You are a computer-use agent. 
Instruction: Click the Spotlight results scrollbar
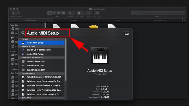[x=66, y=60]
